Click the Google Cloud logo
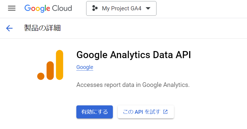The height and width of the screenshot is (129, 247). tap(48, 8)
